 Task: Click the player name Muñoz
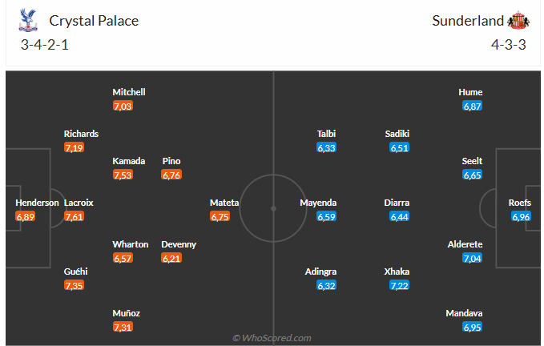pos(124,314)
